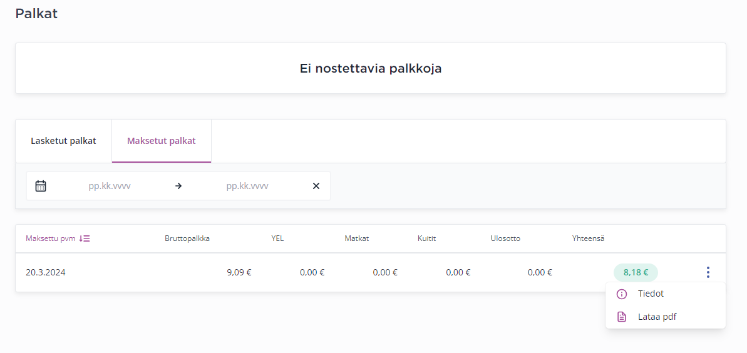Click the Ei nostettavia palkkoja banner
747x353 pixels.
pyautogui.click(x=370, y=68)
